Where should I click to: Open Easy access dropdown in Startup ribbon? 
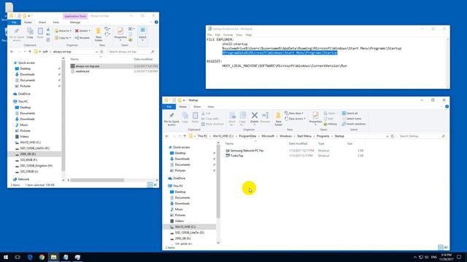295,119
